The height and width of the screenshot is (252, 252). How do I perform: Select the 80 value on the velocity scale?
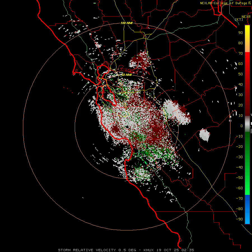click(x=241, y=43)
